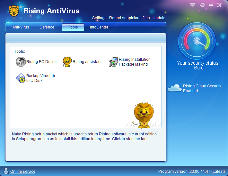Minimize the Rising AntiVirus window
The image size is (228, 176).
211,5
